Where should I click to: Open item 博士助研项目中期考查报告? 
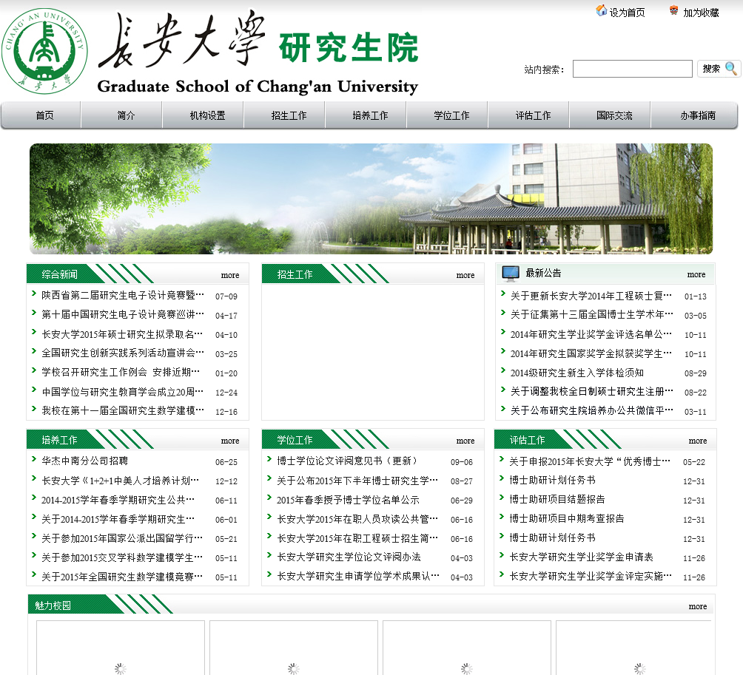[x=567, y=519]
